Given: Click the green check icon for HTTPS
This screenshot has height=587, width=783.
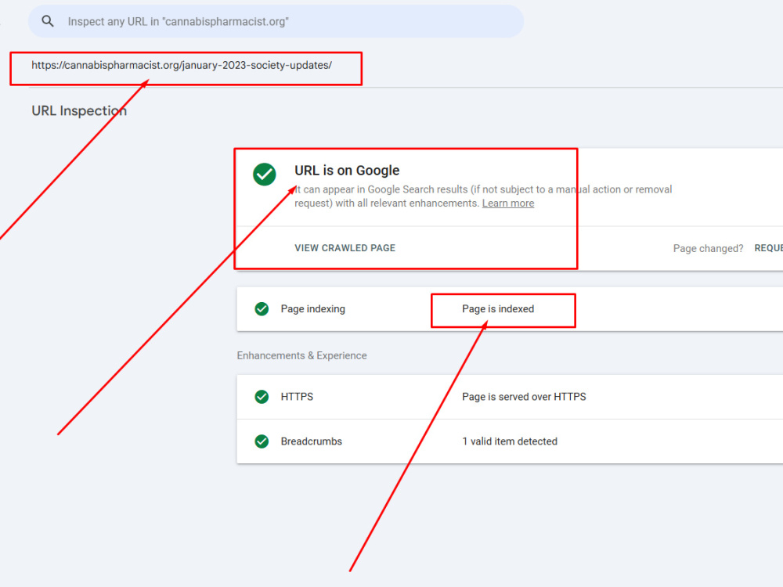Looking at the screenshot, I should tap(262, 397).
